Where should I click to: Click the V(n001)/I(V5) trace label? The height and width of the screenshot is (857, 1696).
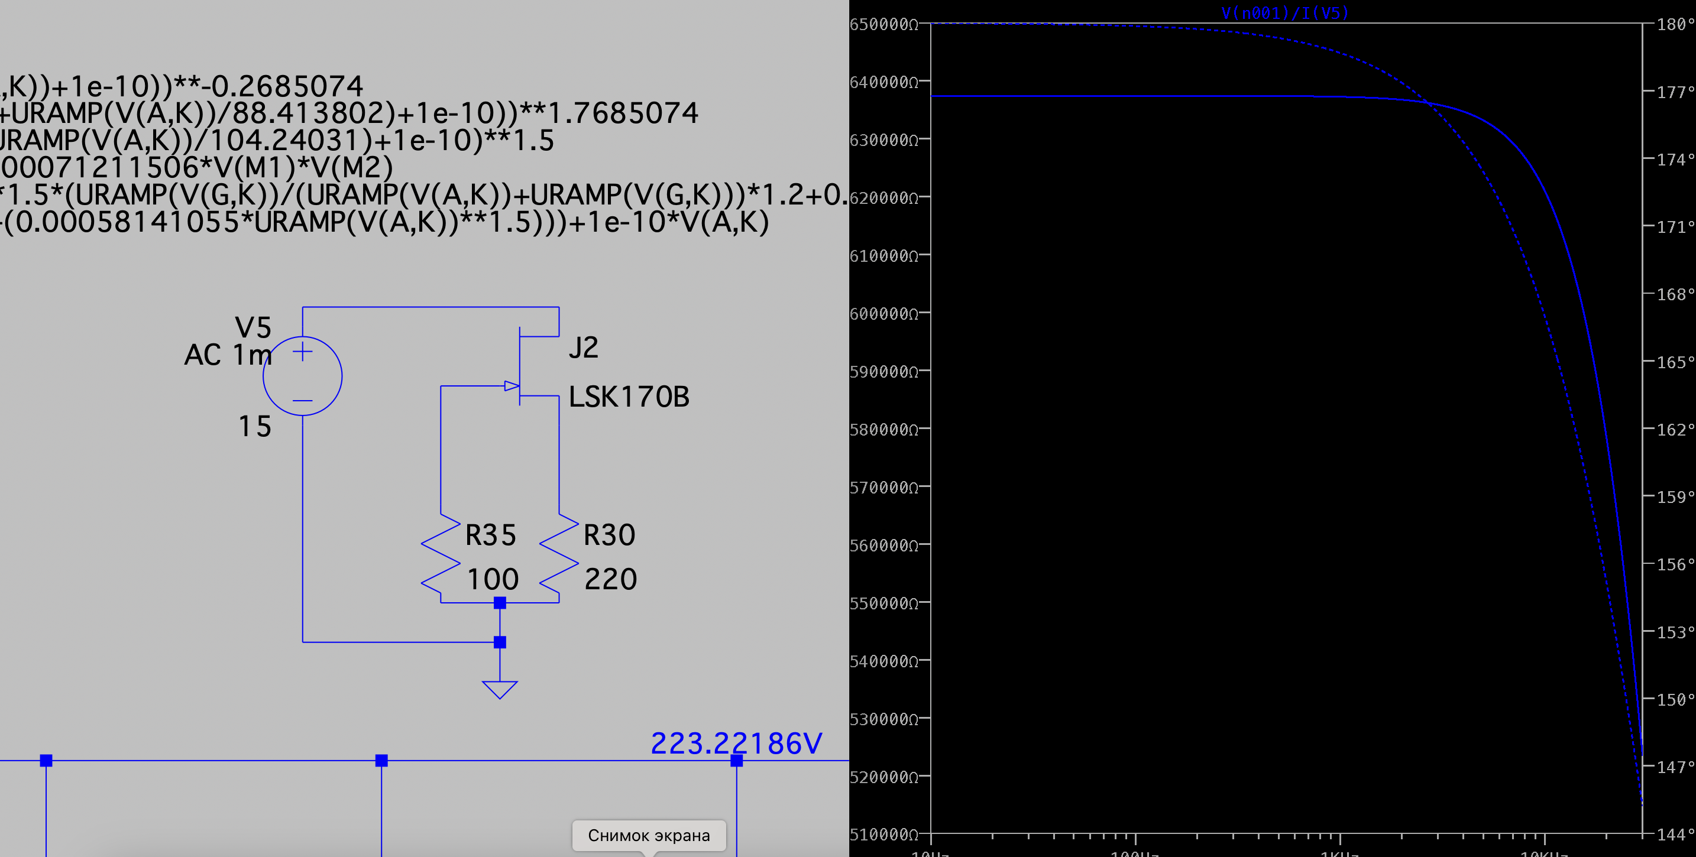click(1284, 12)
